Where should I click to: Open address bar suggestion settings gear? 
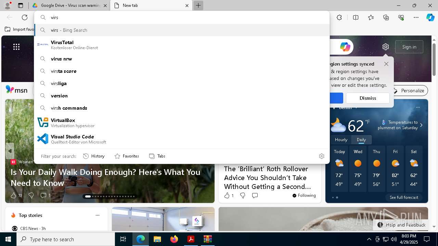(322, 156)
